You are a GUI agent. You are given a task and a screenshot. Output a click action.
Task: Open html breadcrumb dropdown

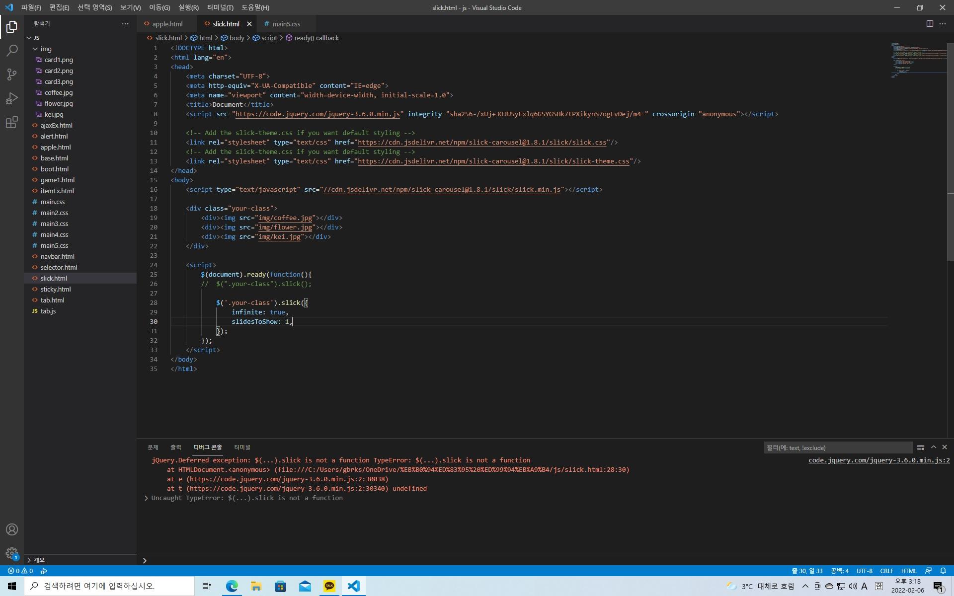click(202, 38)
